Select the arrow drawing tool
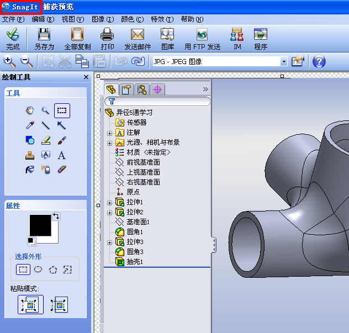The image size is (349, 333). [61, 125]
